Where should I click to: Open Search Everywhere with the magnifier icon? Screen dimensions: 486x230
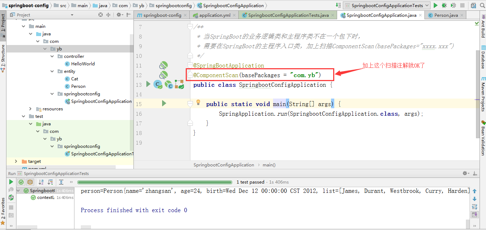coord(482,6)
